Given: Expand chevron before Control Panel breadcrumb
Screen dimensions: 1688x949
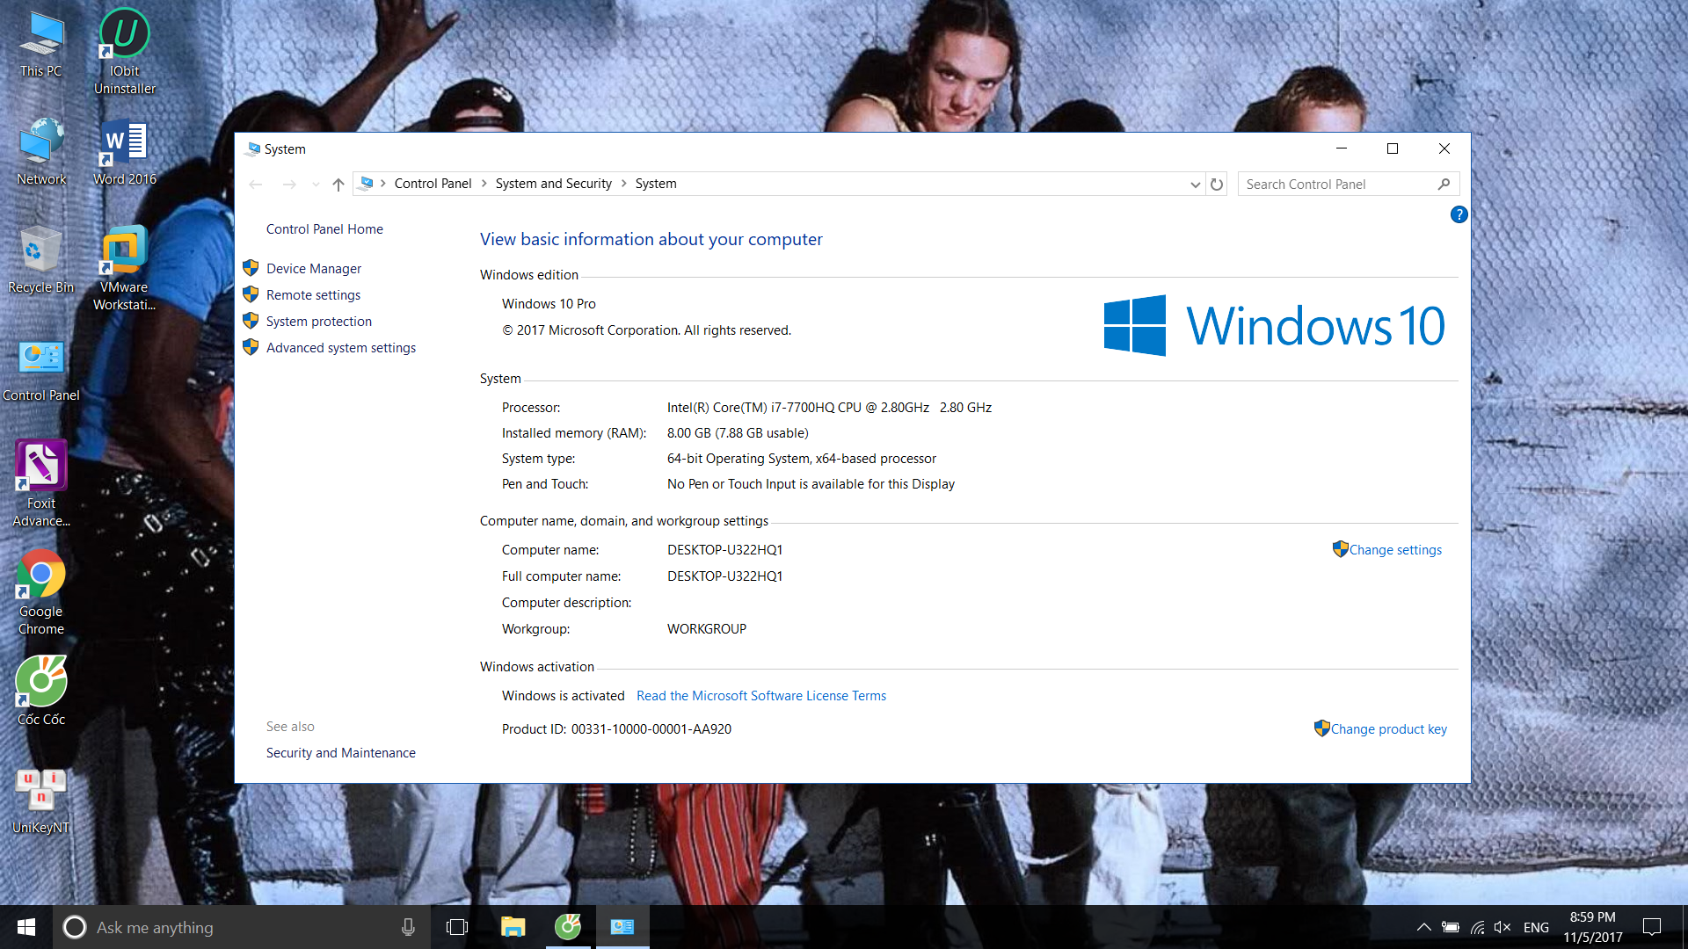Looking at the screenshot, I should (383, 184).
